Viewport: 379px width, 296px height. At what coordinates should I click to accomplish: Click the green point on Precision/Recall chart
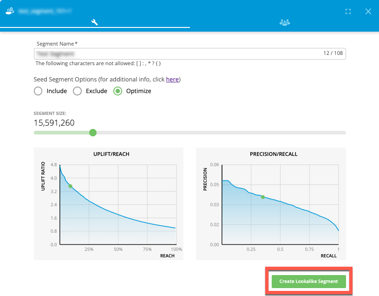[263, 197]
